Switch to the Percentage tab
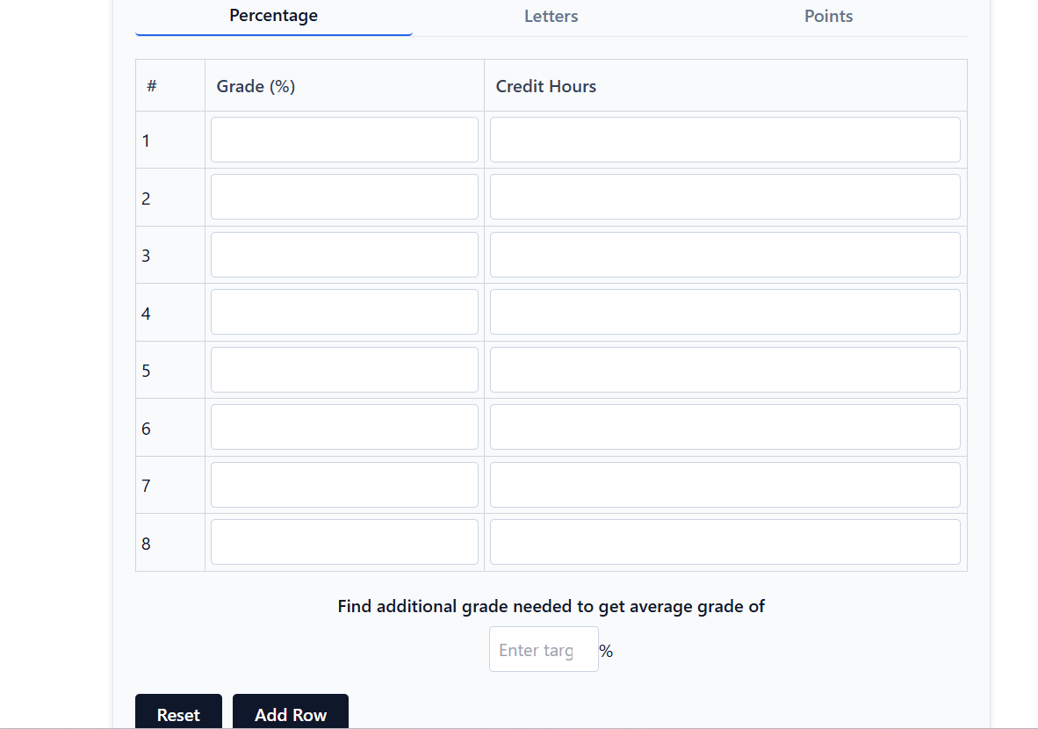The image size is (1038, 729). pos(273,17)
